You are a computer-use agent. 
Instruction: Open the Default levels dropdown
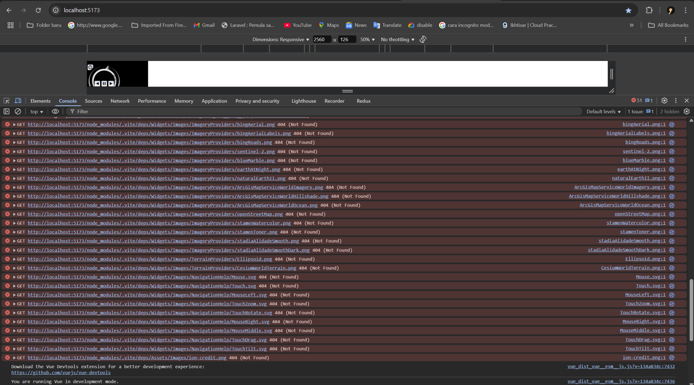coord(603,112)
